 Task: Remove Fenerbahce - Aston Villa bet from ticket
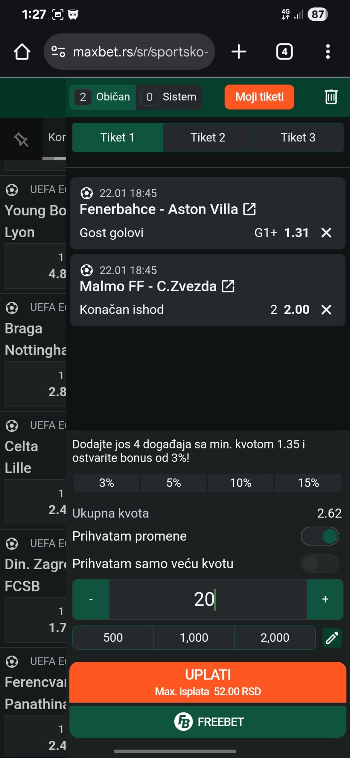click(x=326, y=233)
